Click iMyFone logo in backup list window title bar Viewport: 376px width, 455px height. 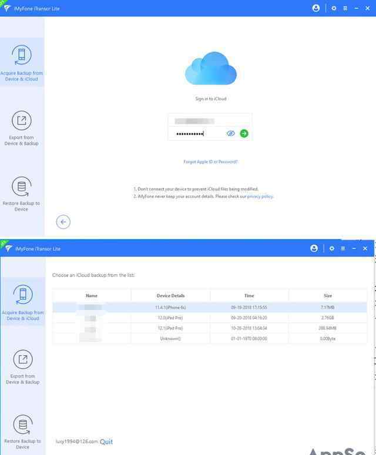click(x=8, y=249)
